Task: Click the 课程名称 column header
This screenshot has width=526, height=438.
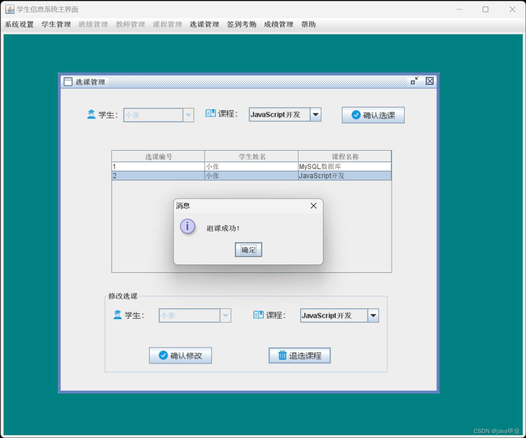Action: tap(345, 156)
